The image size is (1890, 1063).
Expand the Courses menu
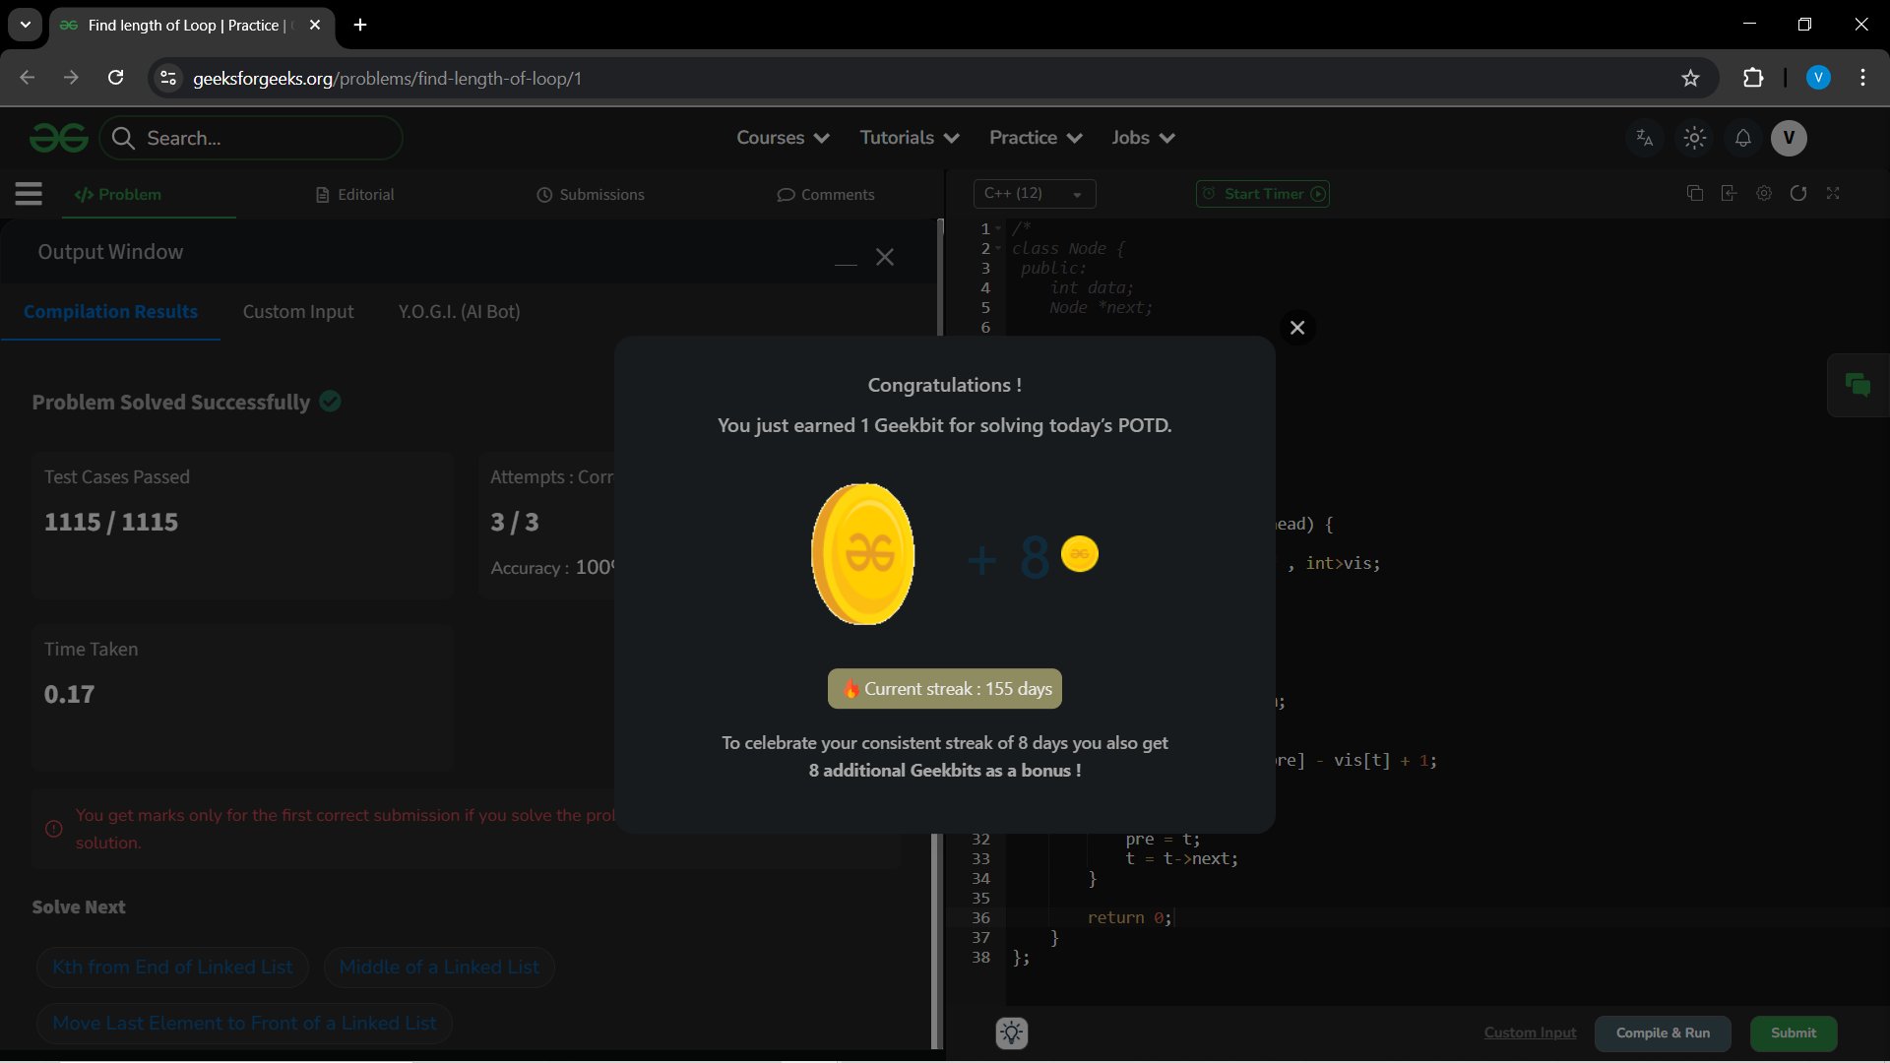point(783,138)
